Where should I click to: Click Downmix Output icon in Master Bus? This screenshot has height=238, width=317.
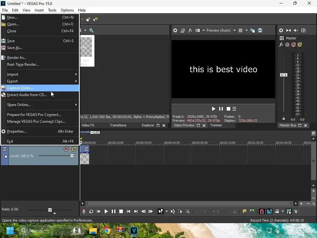289,30
